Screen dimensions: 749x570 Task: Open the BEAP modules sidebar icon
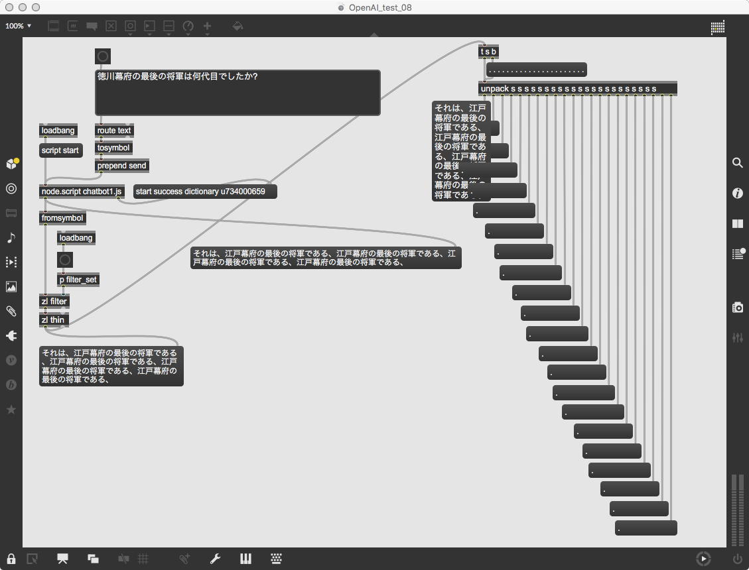tap(11, 385)
